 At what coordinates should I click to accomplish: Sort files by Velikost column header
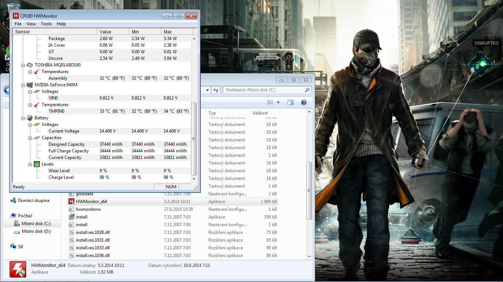click(x=265, y=113)
